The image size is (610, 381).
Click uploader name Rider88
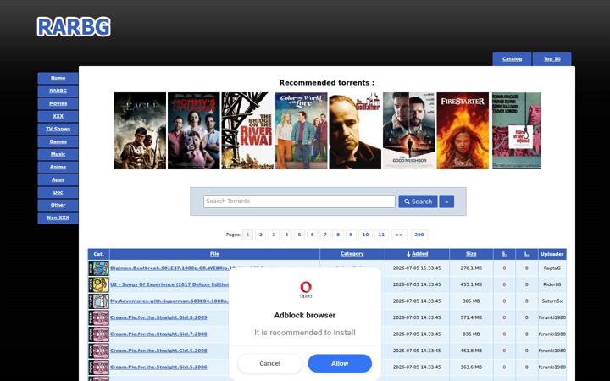point(552,284)
